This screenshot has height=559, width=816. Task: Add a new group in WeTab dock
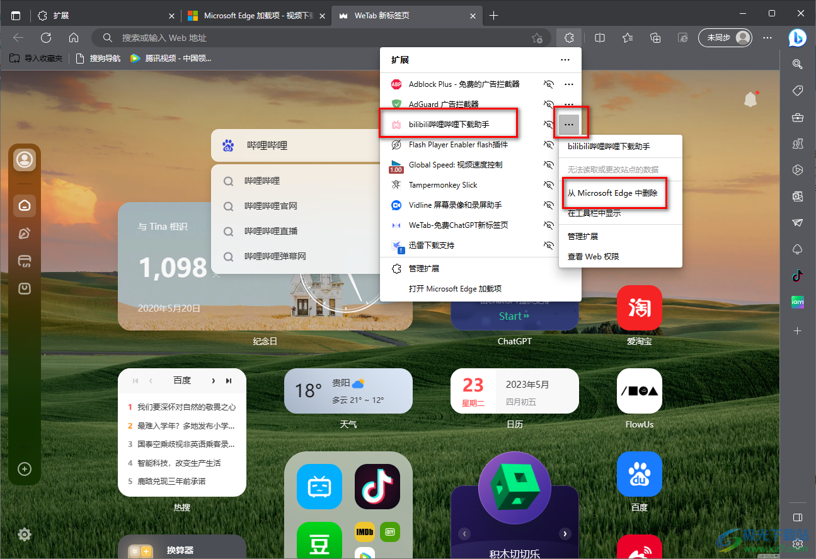tap(25, 469)
